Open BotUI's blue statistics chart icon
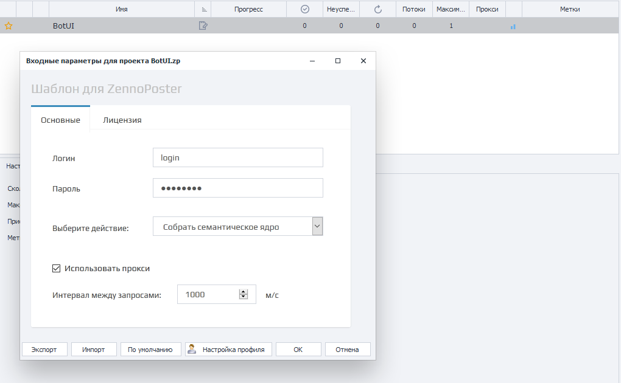 click(x=512, y=26)
